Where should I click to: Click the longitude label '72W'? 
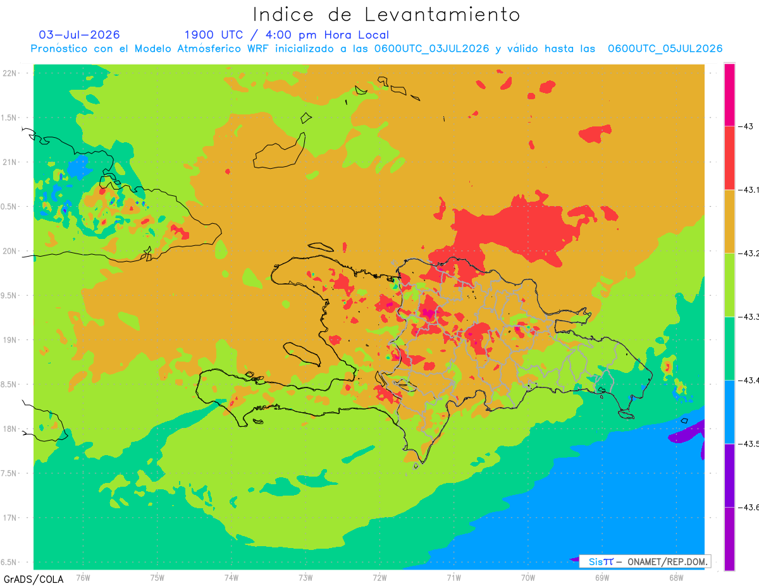click(x=379, y=577)
